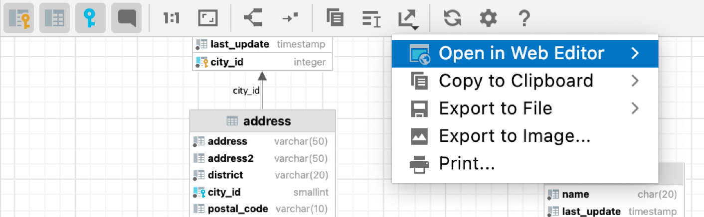Image resolution: width=704 pixels, height=217 pixels.
Task: Select Export to Image... option
Action: pos(525,136)
